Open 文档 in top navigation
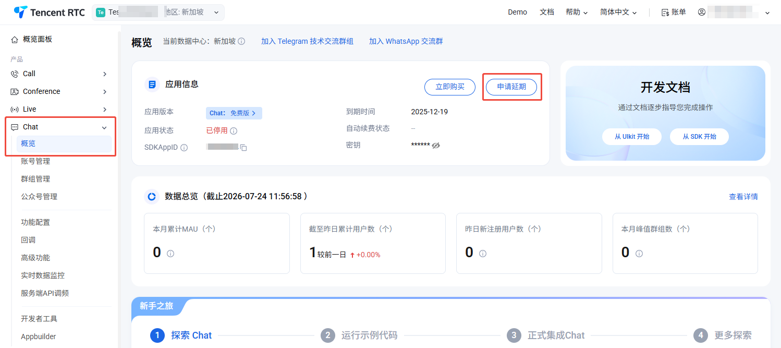This screenshot has height=348, width=781. coord(547,12)
